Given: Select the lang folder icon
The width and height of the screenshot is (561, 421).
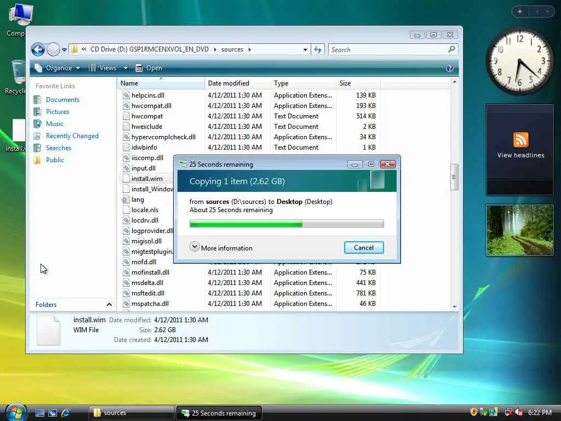Looking at the screenshot, I should click(125, 200).
